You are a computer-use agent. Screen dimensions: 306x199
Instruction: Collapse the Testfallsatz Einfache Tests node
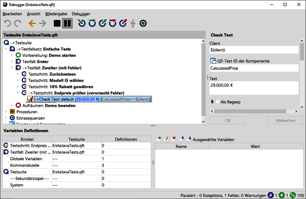tap(6, 49)
